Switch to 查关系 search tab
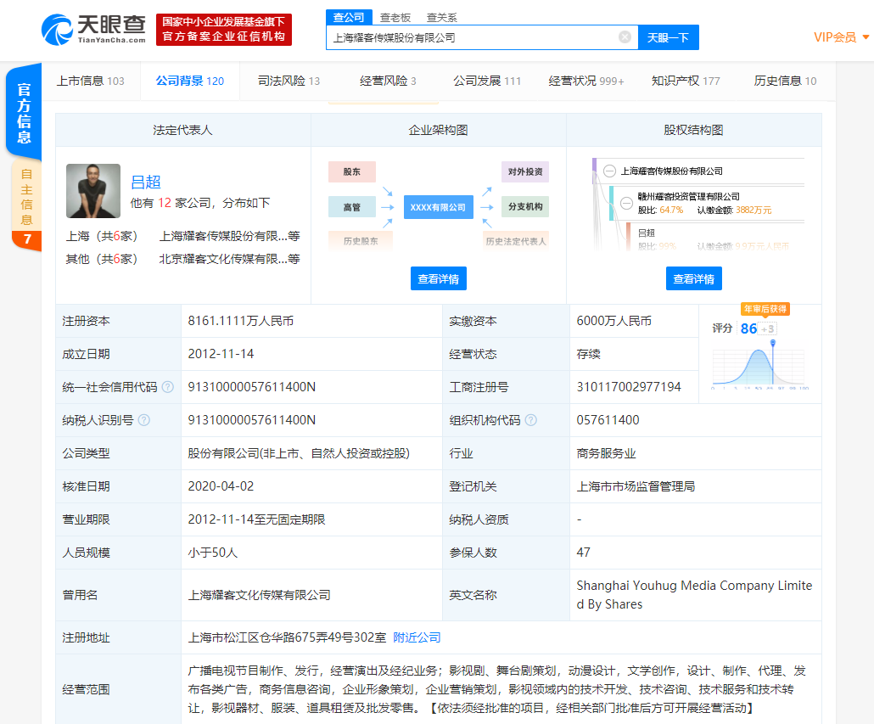Viewport: 874px width, 724px height. click(441, 18)
